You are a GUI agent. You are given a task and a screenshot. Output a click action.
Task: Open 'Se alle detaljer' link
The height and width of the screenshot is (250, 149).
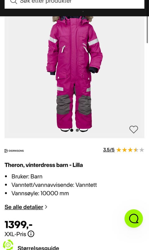point(24,207)
